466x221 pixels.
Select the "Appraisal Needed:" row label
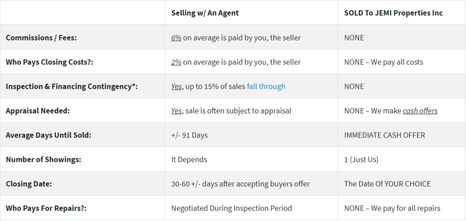click(x=38, y=111)
